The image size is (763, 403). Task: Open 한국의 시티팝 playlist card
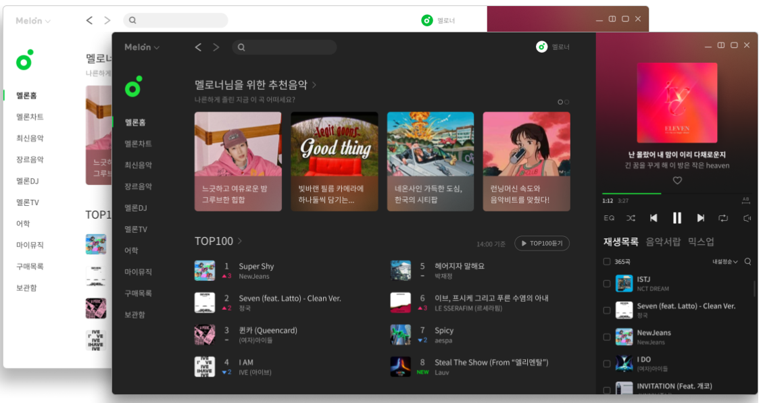click(x=430, y=161)
